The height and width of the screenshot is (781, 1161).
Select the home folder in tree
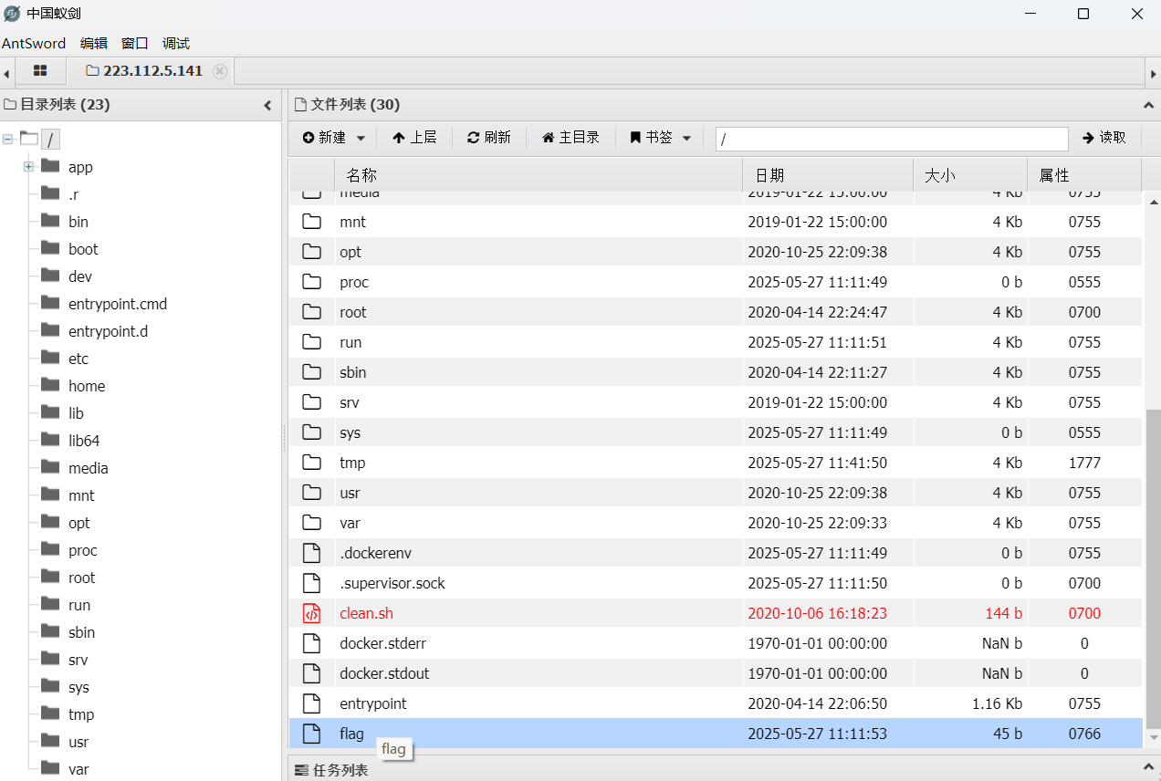point(87,386)
